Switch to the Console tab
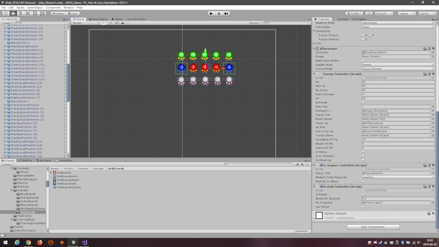The image size is (439, 247). tap(341, 19)
